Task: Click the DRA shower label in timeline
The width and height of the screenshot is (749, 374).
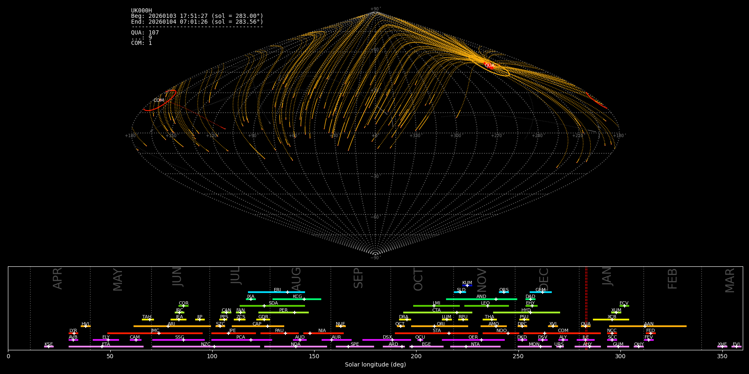Action: click(x=404, y=317)
